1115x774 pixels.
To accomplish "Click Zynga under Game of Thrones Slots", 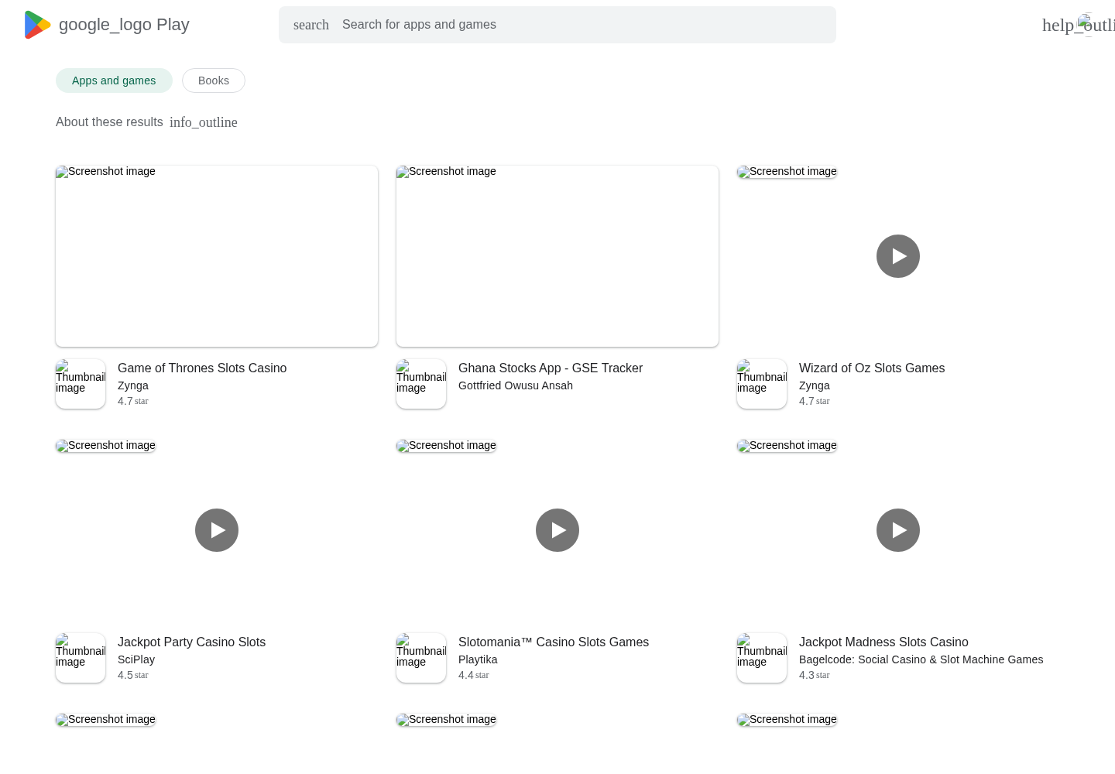I will [x=133, y=385].
